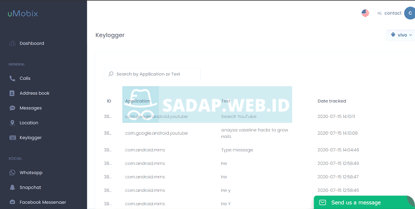
Task: Open Whatsapp under Social
Action: (31, 172)
